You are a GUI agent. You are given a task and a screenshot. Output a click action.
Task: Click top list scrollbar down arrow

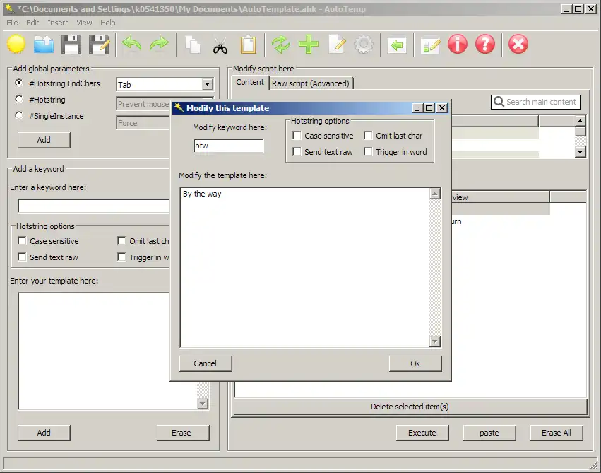(x=581, y=152)
